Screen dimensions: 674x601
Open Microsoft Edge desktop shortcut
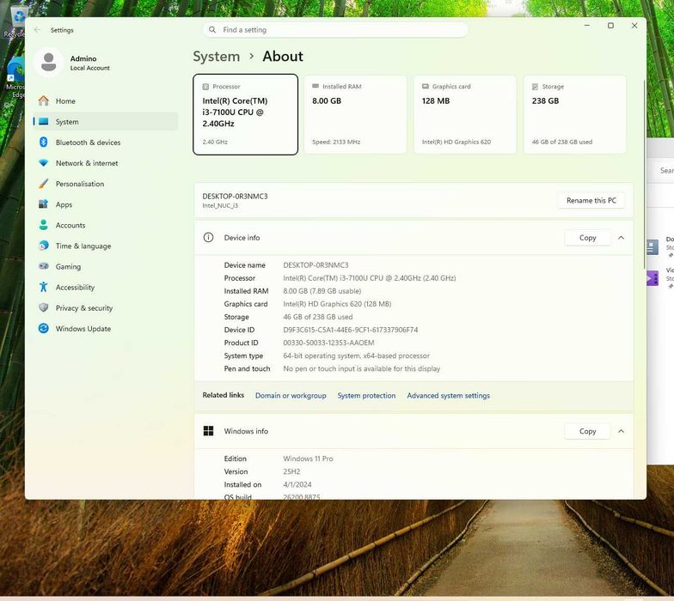15,78
